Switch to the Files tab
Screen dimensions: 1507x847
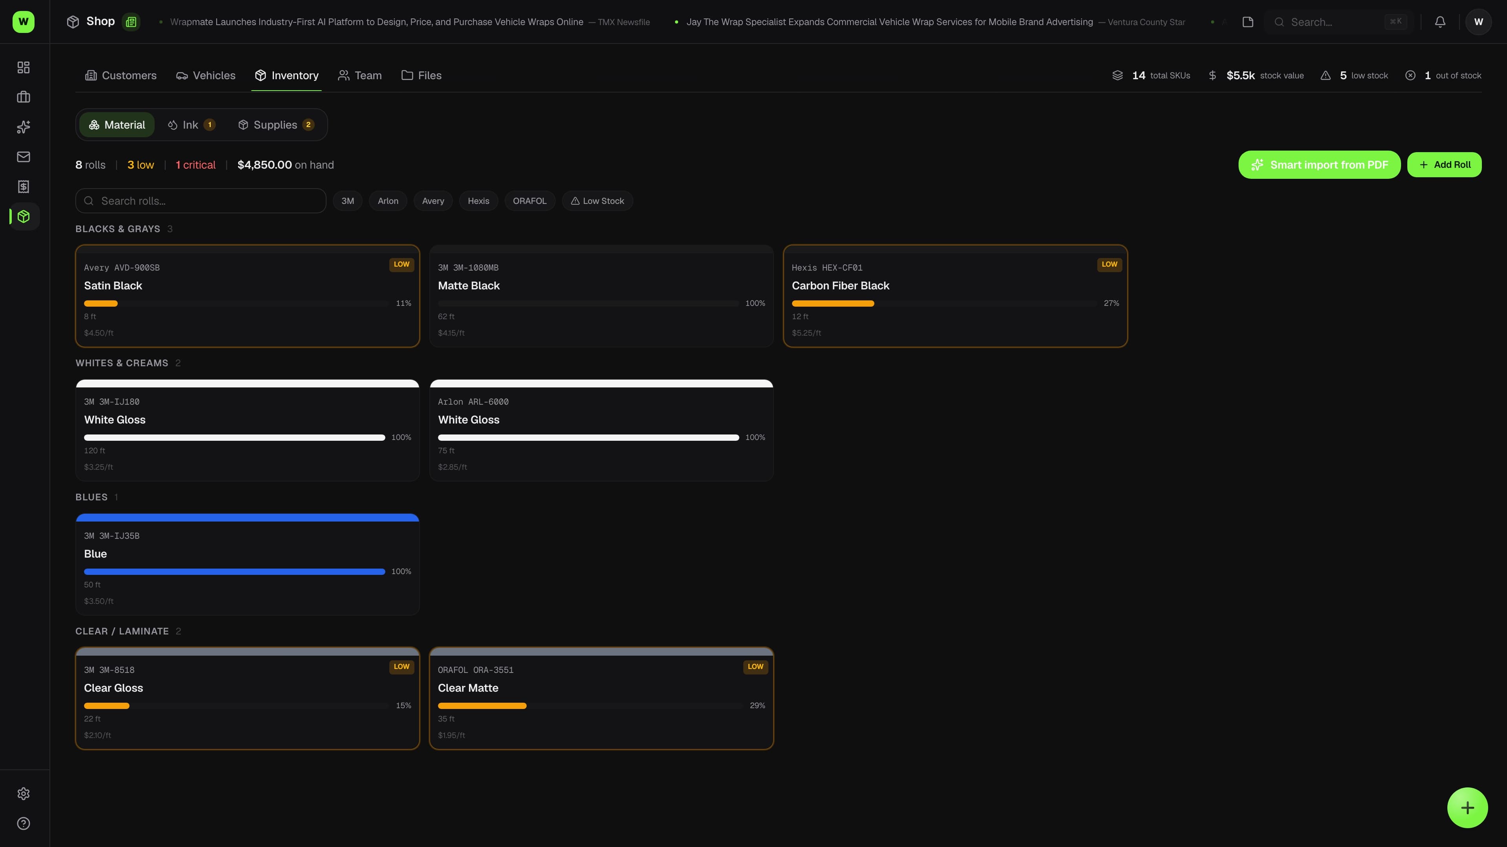(x=421, y=75)
